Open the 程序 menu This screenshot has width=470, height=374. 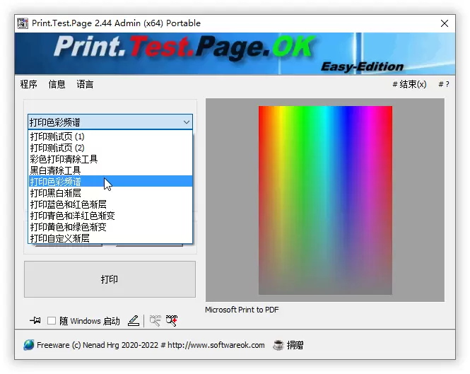(29, 84)
